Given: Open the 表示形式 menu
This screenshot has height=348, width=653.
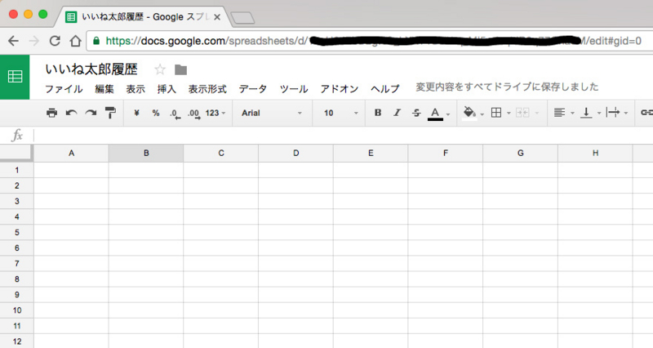Looking at the screenshot, I should coord(207,89).
